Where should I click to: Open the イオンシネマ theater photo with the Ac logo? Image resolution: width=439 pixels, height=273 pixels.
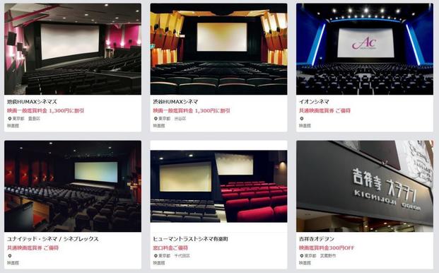(365, 49)
